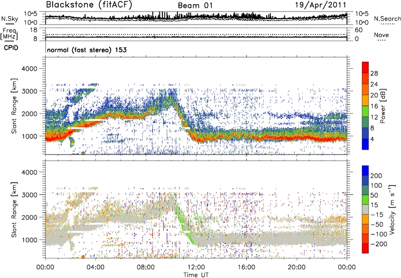Screen dimensions: 401x278
Task: Click the -50 tick on velocity scale
Action: pyautogui.click(x=376, y=224)
